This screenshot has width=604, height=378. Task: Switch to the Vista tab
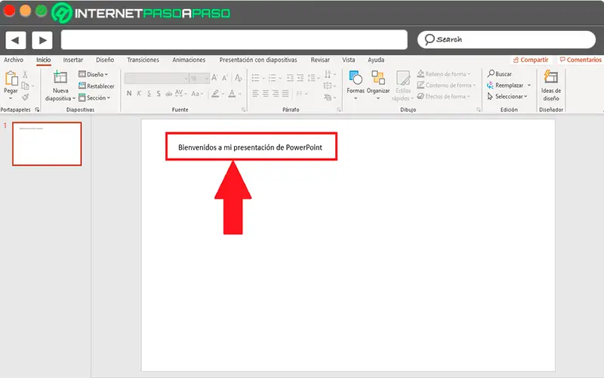point(349,60)
